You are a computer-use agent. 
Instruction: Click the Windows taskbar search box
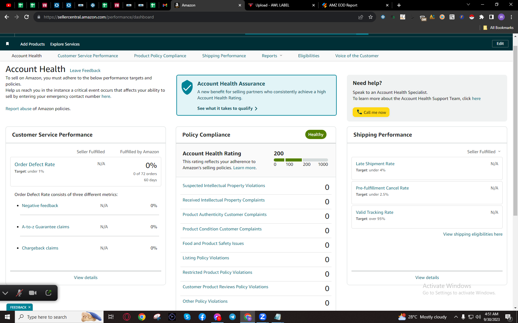click(x=59, y=317)
